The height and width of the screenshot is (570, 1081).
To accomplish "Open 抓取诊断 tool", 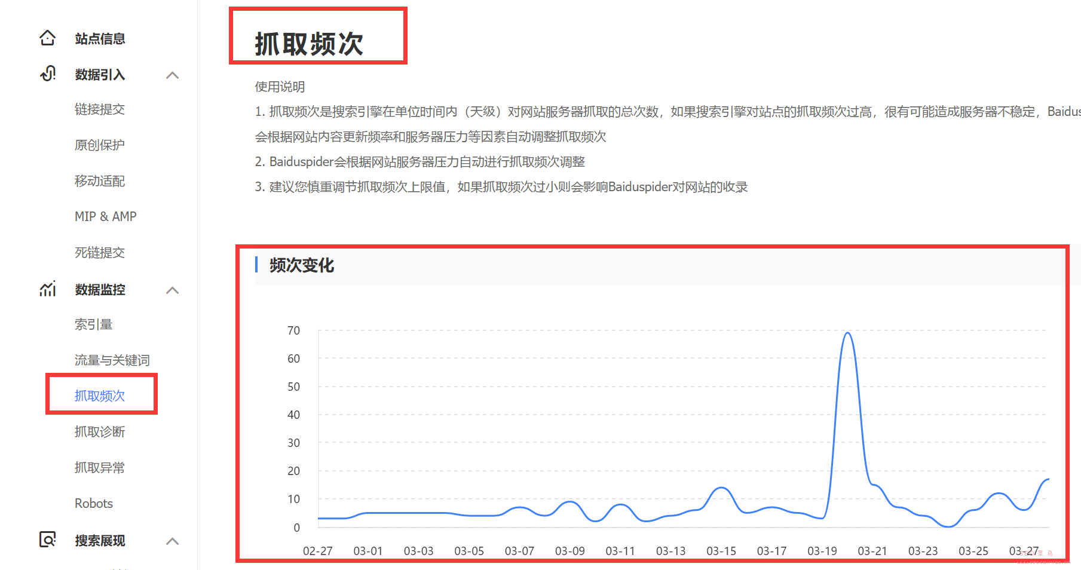I will pos(100,432).
